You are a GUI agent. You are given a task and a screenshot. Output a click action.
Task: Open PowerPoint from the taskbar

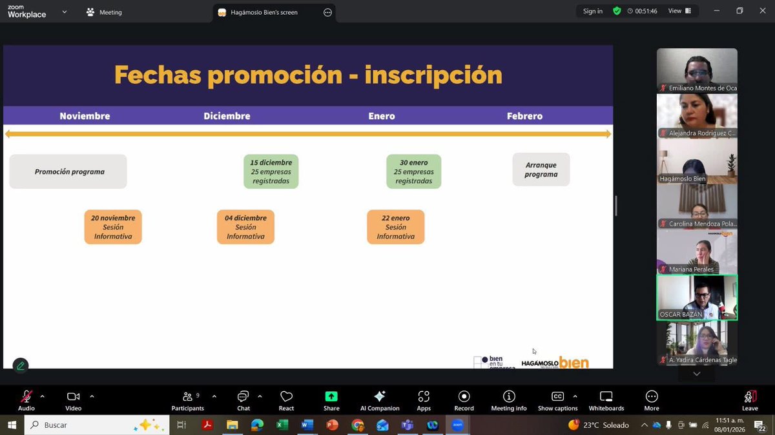pos(332,425)
